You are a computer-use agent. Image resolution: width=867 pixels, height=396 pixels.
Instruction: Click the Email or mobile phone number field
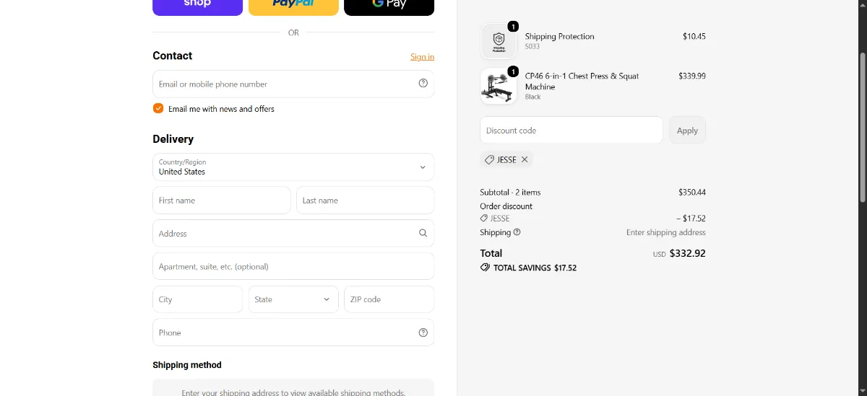tap(293, 84)
